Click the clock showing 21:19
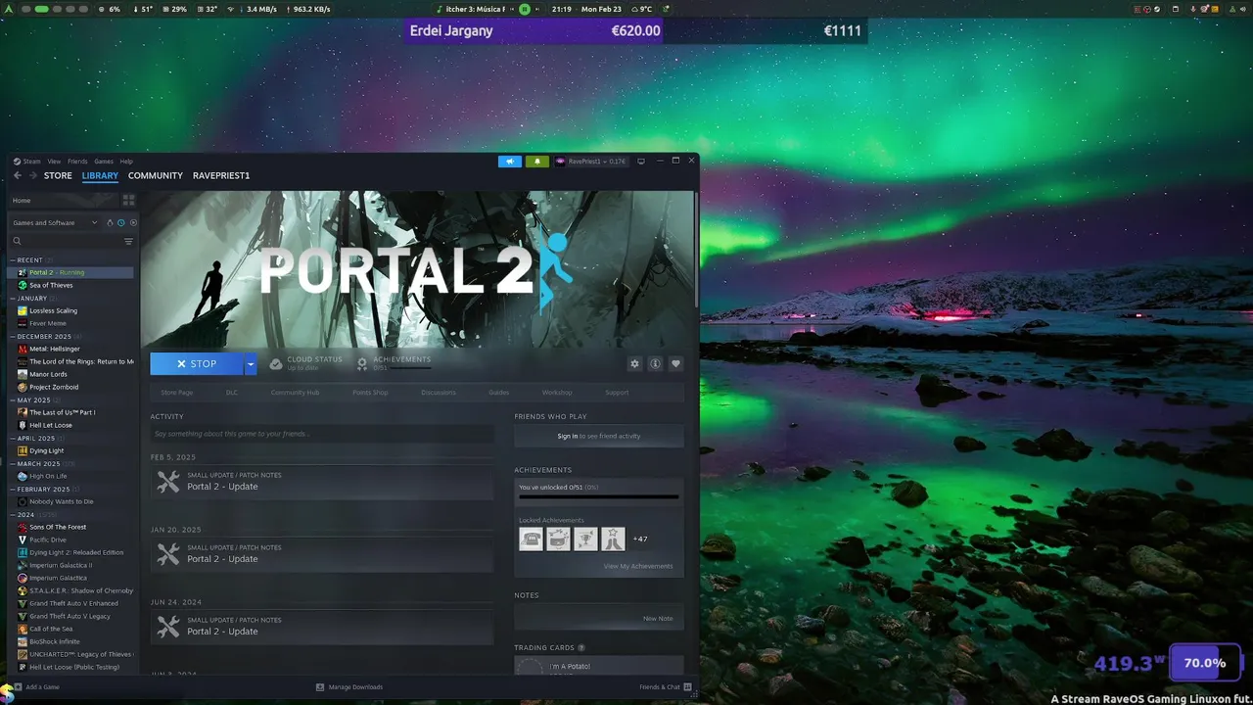 click(561, 9)
